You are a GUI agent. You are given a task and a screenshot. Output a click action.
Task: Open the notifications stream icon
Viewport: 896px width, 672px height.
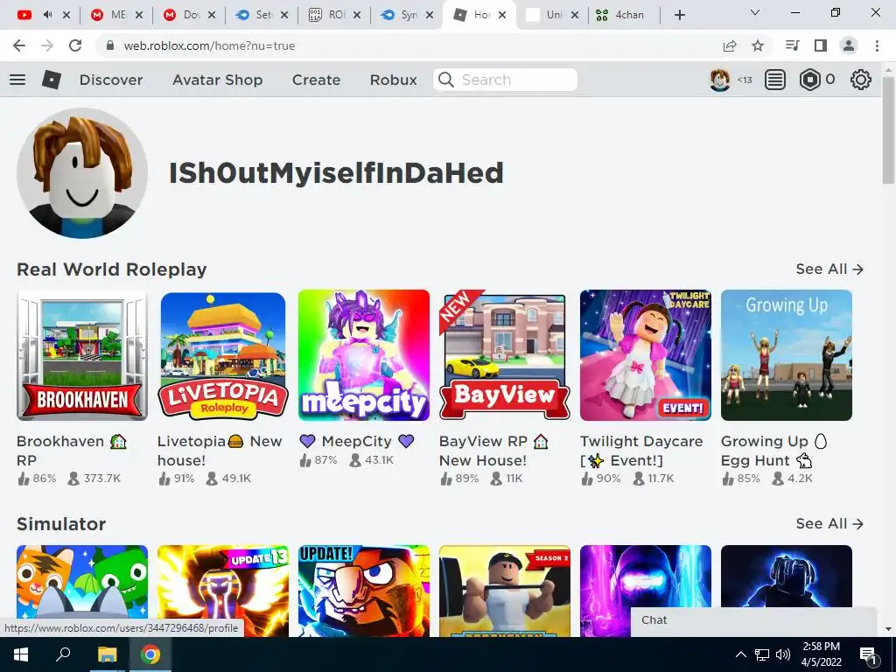775,80
